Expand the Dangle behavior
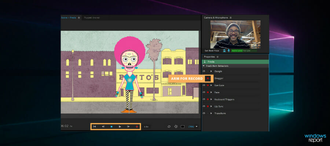 [211, 71]
